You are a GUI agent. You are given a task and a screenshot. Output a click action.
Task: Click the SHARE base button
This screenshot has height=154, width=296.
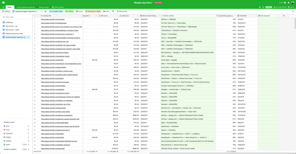click(x=268, y=7)
